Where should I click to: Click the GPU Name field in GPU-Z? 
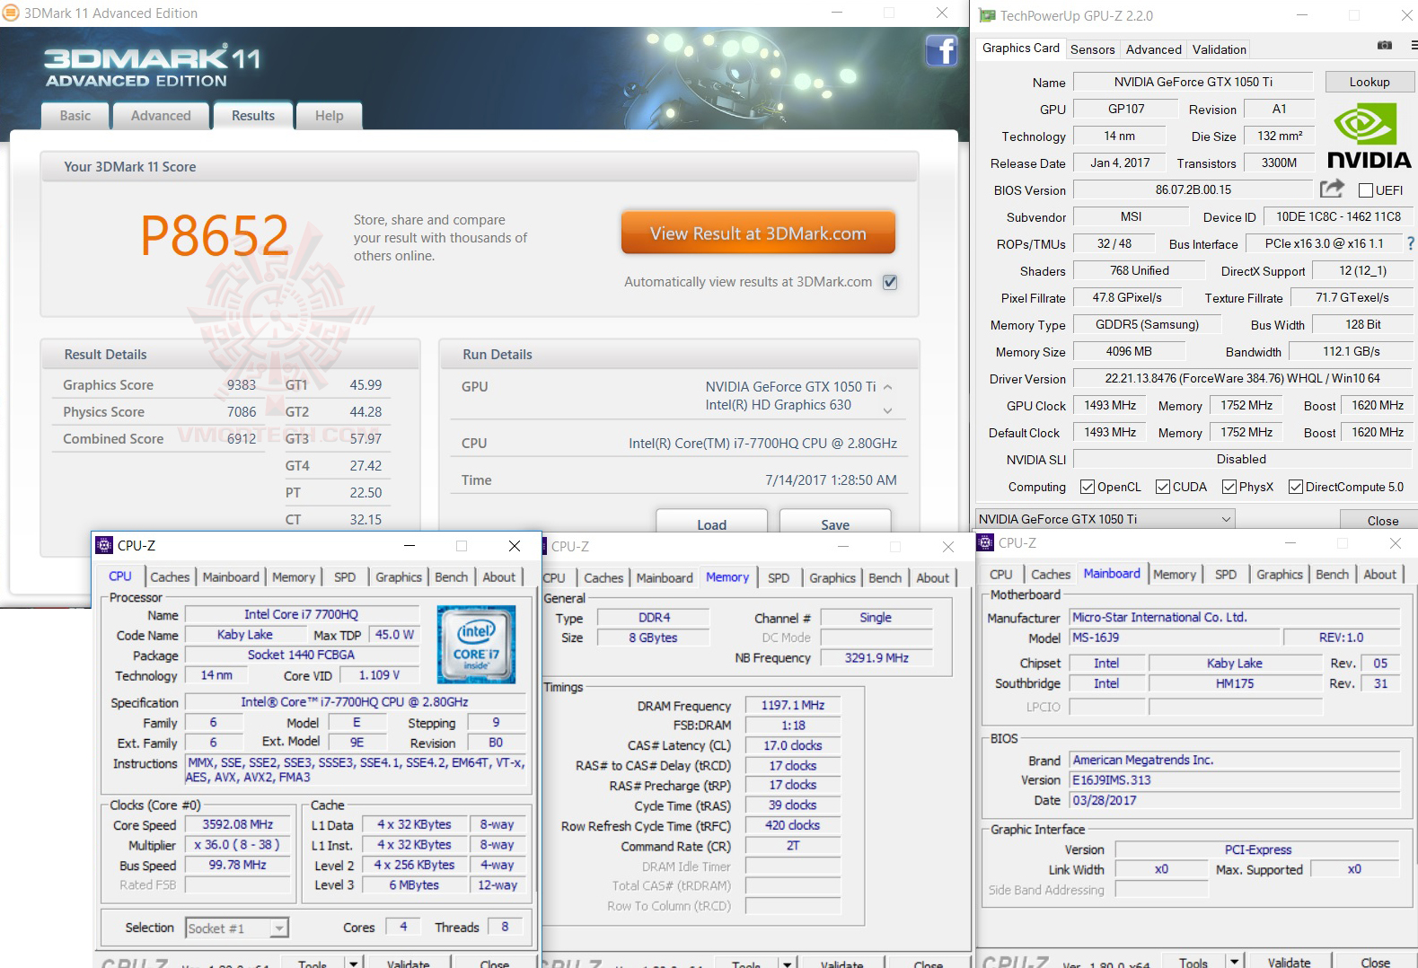pyautogui.click(x=1193, y=82)
